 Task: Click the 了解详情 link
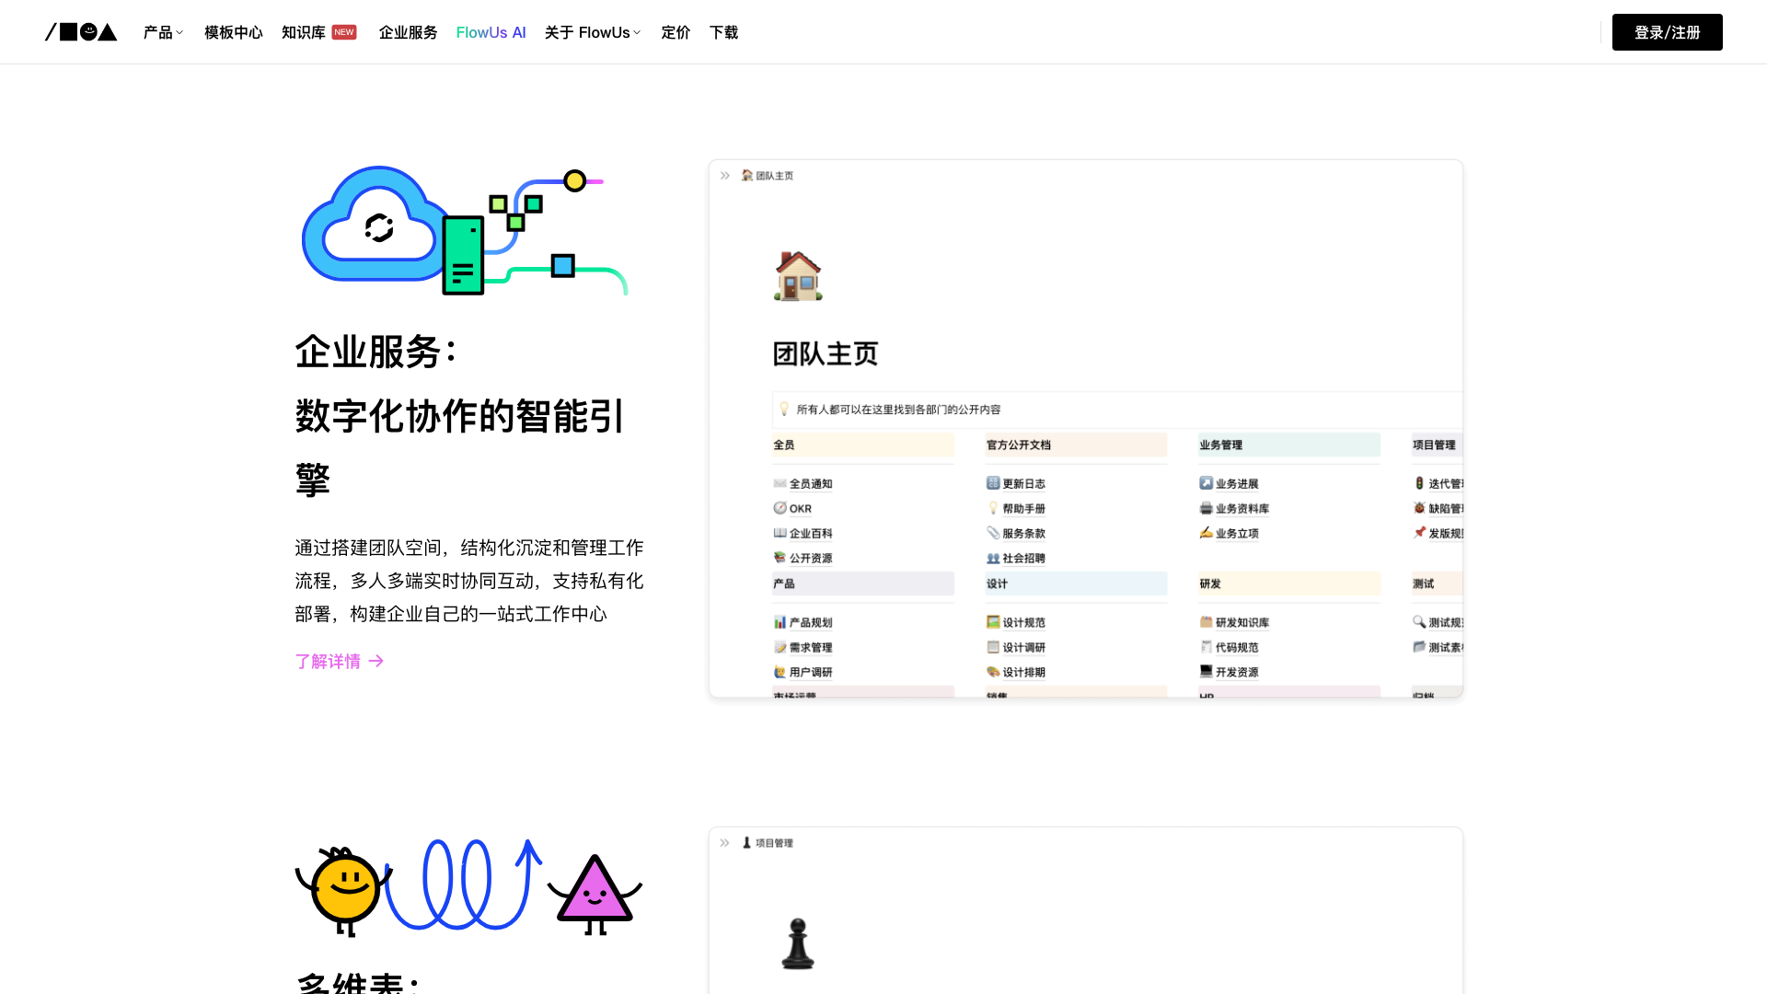(x=339, y=661)
